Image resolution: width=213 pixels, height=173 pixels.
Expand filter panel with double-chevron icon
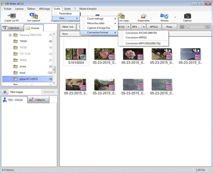(x=5, y=92)
